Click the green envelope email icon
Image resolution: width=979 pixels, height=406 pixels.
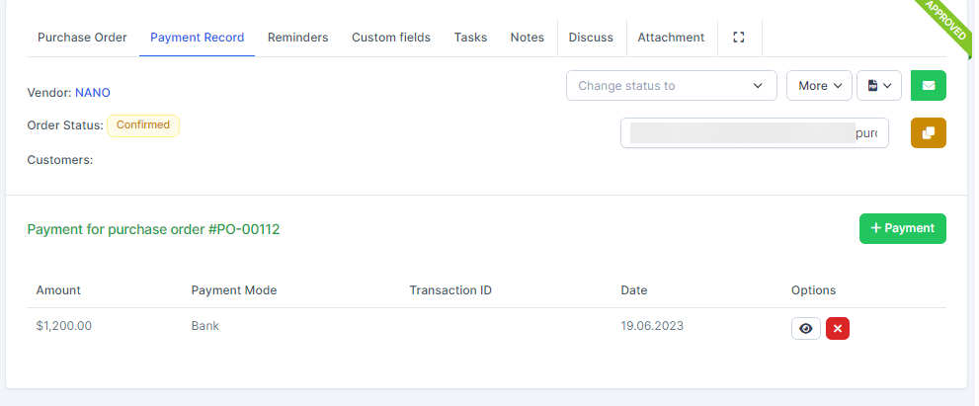928,86
